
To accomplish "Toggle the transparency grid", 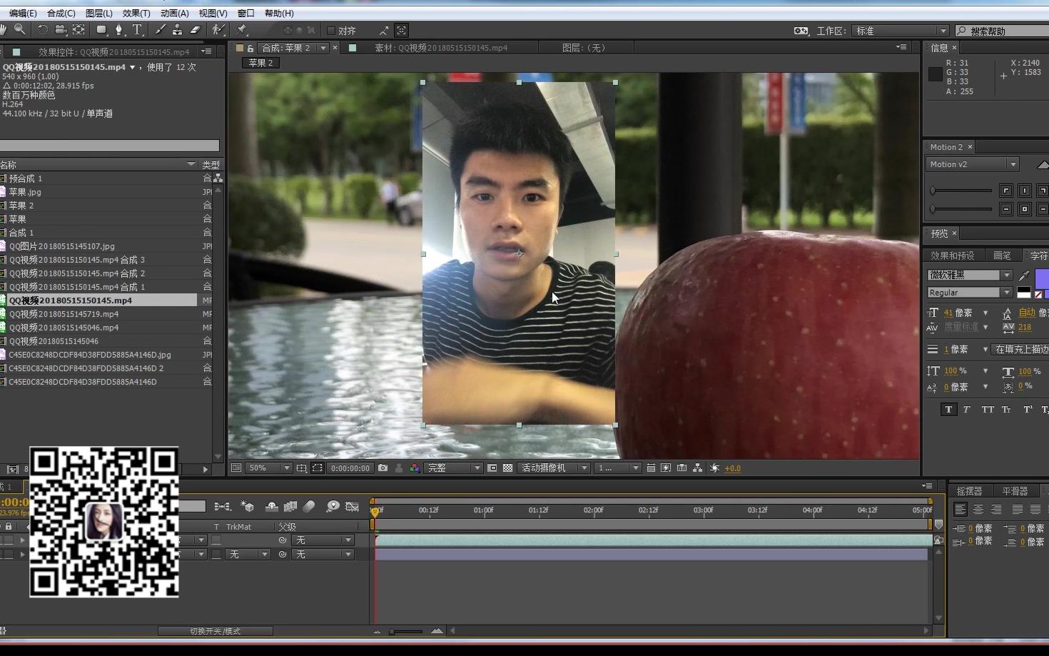I will click(507, 468).
